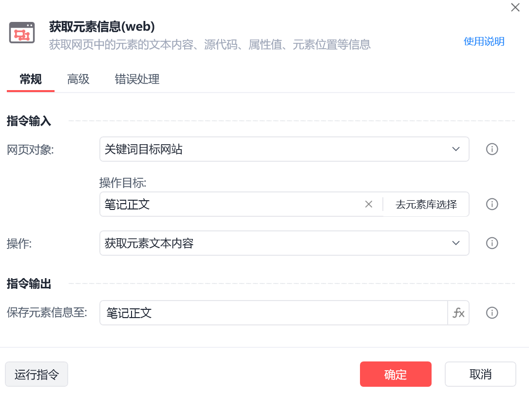Click info icon beside 操作 dropdown
This screenshot has height=397, width=529.
click(x=492, y=243)
